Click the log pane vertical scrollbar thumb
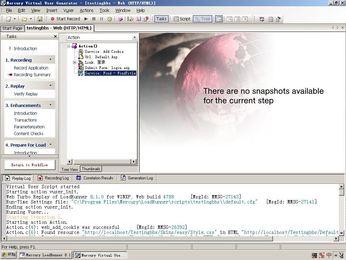 click(341, 192)
